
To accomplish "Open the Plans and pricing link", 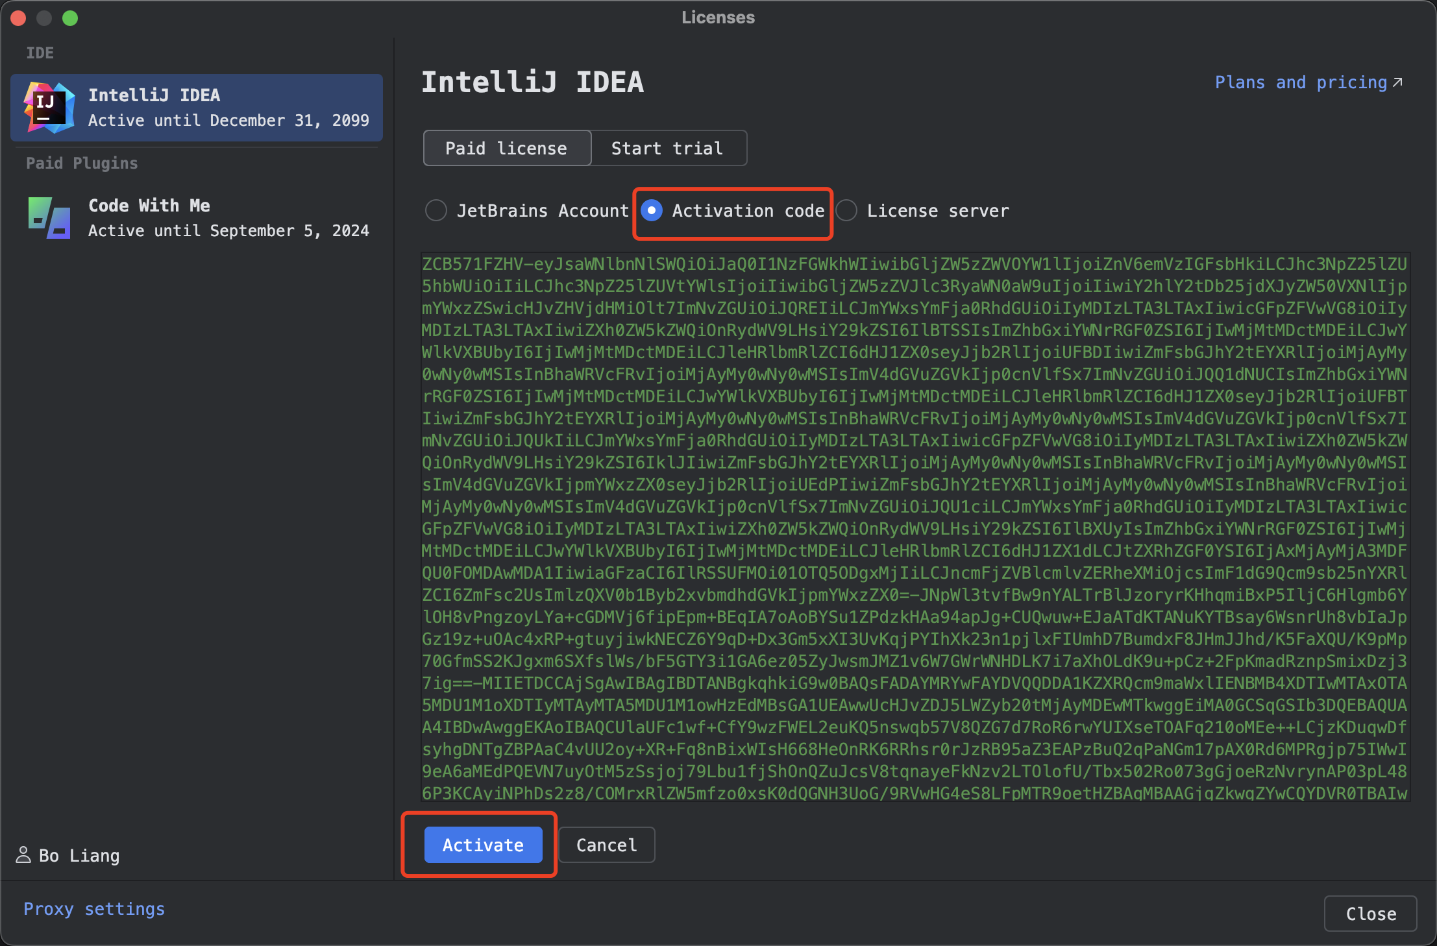I will click(1301, 82).
